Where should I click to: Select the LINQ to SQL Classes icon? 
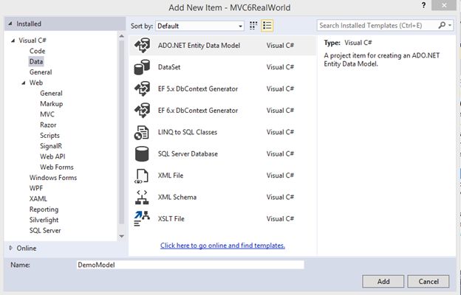tap(142, 132)
